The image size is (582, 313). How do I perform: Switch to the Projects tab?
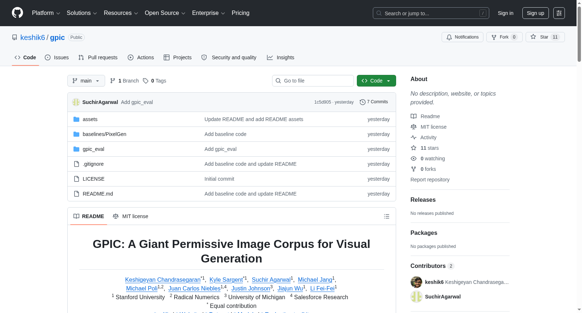click(x=178, y=57)
